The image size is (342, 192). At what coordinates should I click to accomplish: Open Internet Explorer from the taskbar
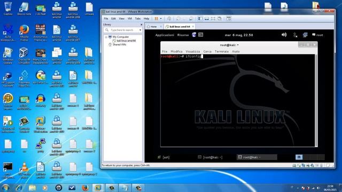click(x=19, y=188)
